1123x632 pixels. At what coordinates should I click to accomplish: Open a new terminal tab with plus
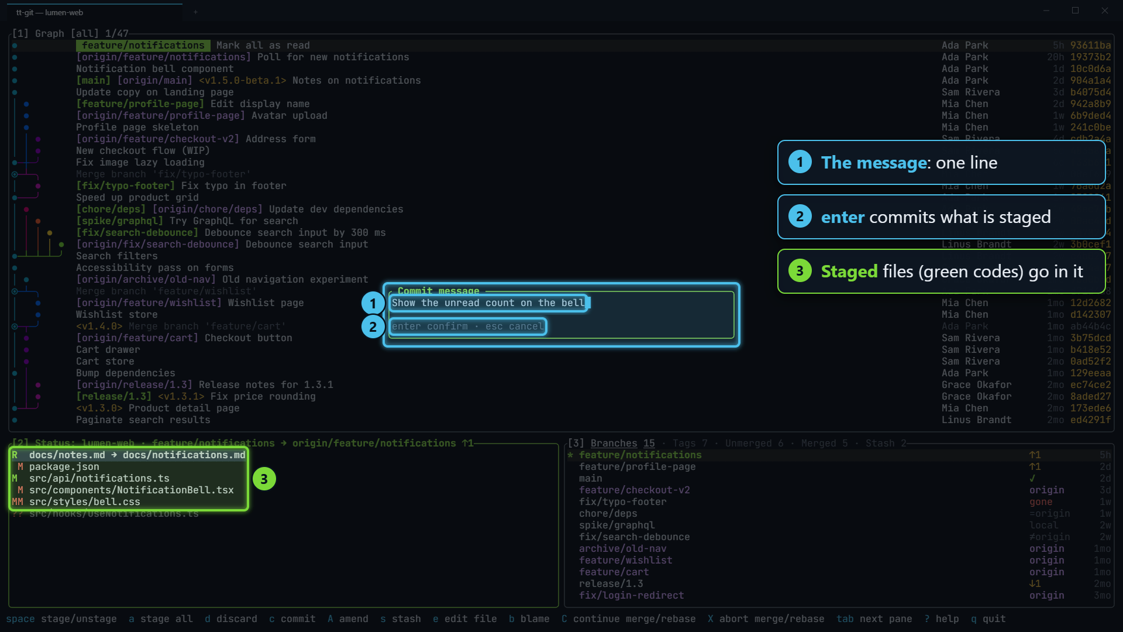point(195,12)
